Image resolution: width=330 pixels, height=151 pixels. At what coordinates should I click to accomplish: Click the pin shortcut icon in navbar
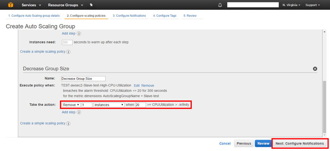click(x=91, y=5)
